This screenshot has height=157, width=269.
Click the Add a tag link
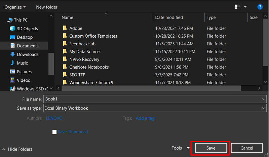point(145,118)
